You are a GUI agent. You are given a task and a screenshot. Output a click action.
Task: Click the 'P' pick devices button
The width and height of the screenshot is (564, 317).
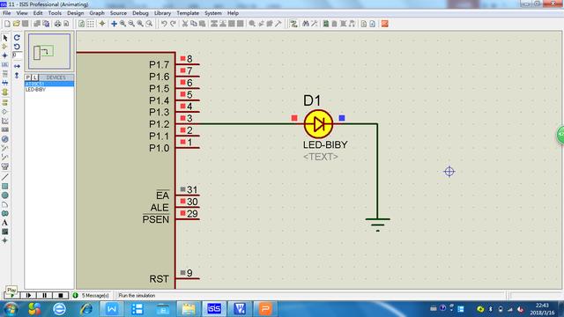click(28, 77)
